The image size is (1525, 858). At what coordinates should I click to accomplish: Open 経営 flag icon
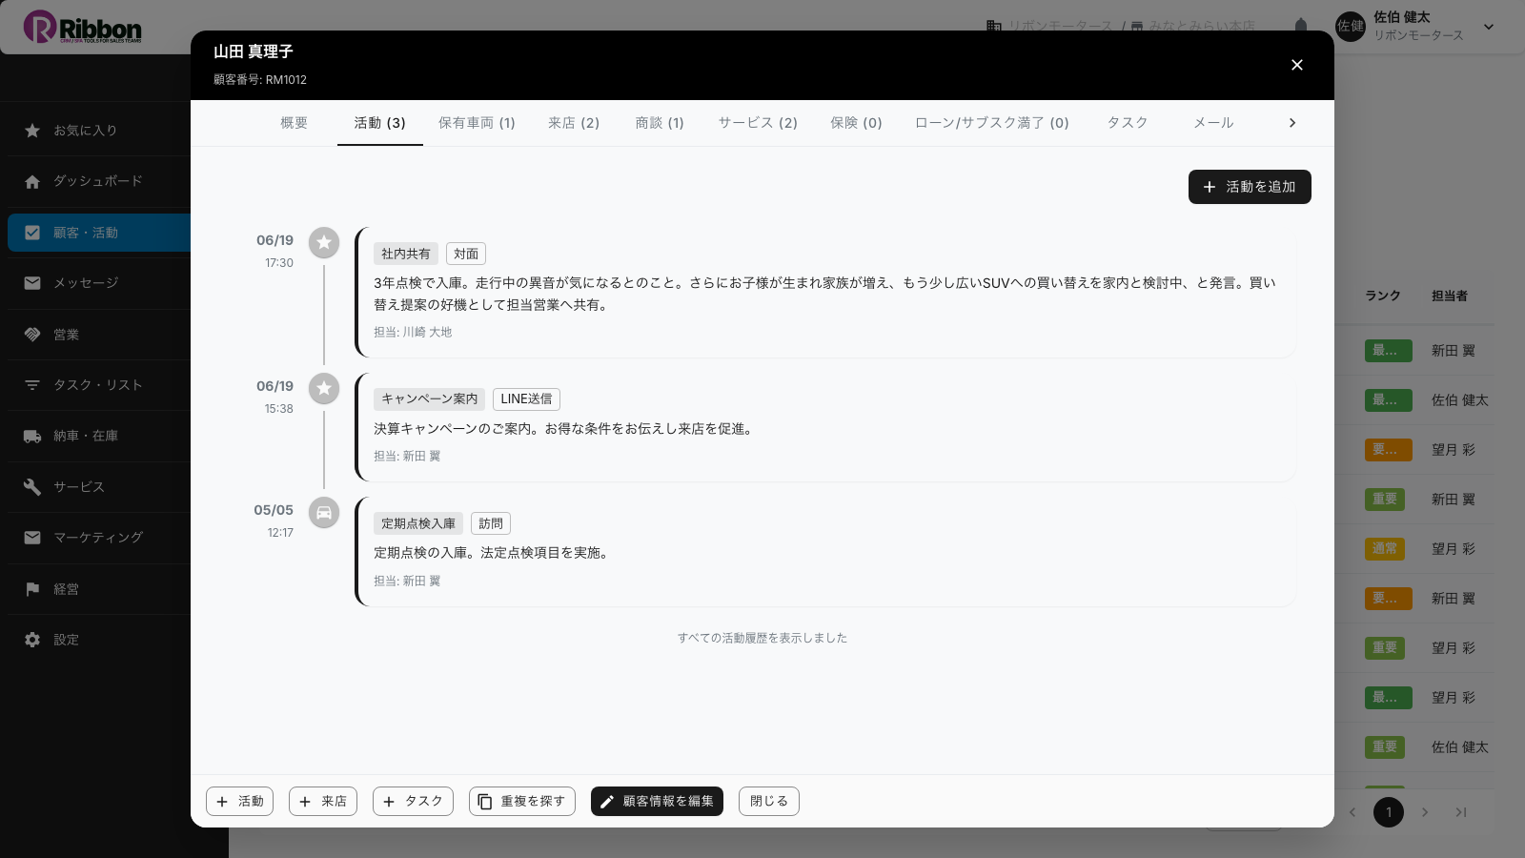click(x=32, y=589)
